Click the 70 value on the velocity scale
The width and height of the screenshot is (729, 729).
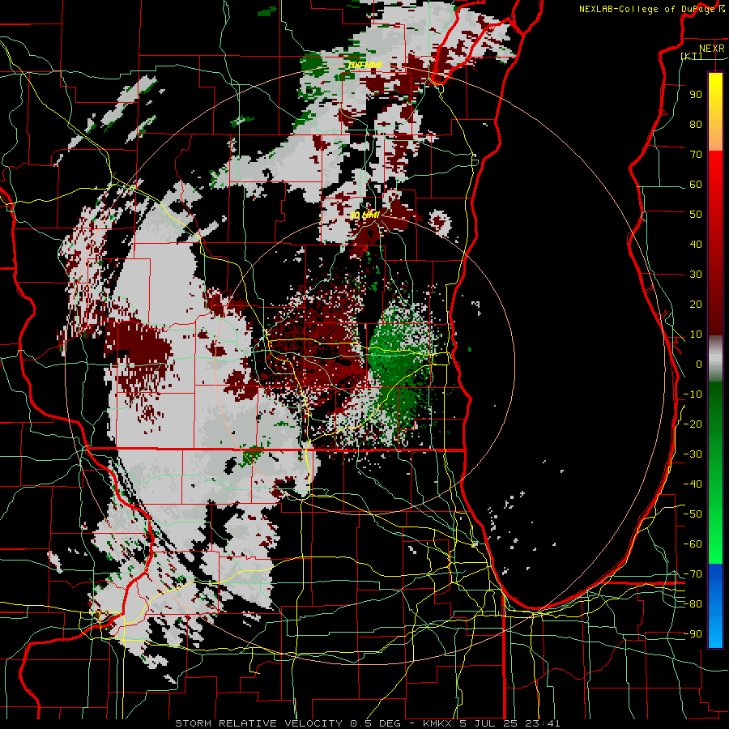[x=696, y=155]
